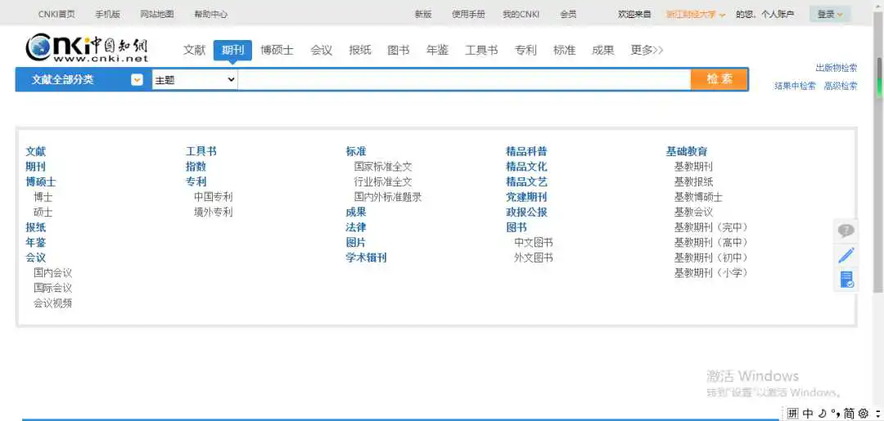The image size is (884, 421).
Task: Open the 外文图书 link
Action: click(x=534, y=258)
